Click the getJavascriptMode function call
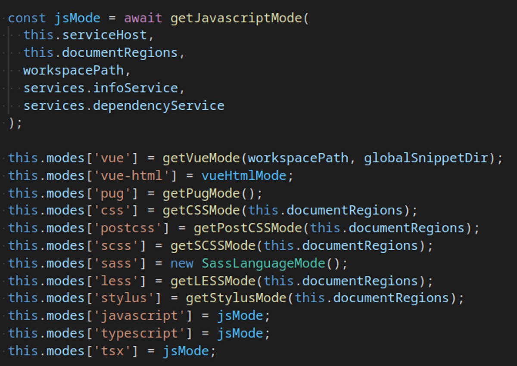 (x=237, y=18)
